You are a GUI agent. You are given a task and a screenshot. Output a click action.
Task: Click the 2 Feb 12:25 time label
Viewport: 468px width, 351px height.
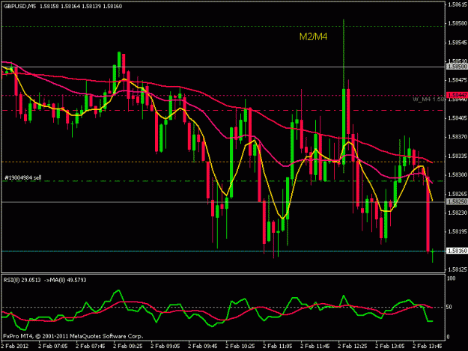(x=352, y=347)
